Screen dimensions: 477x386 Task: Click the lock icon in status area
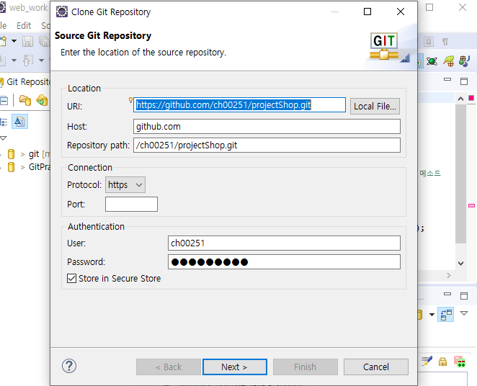(x=442, y=362)
